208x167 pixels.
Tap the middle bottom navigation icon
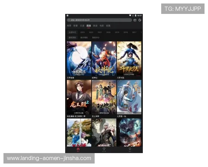coord(104,149)
